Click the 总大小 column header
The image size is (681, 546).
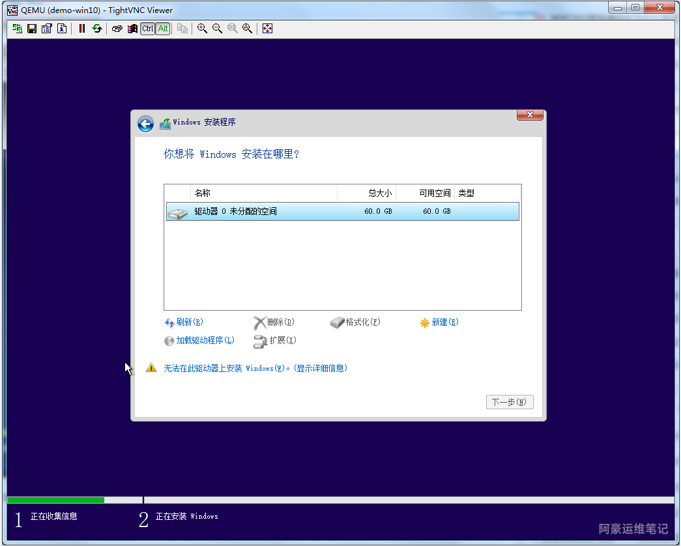coord(366,193)
